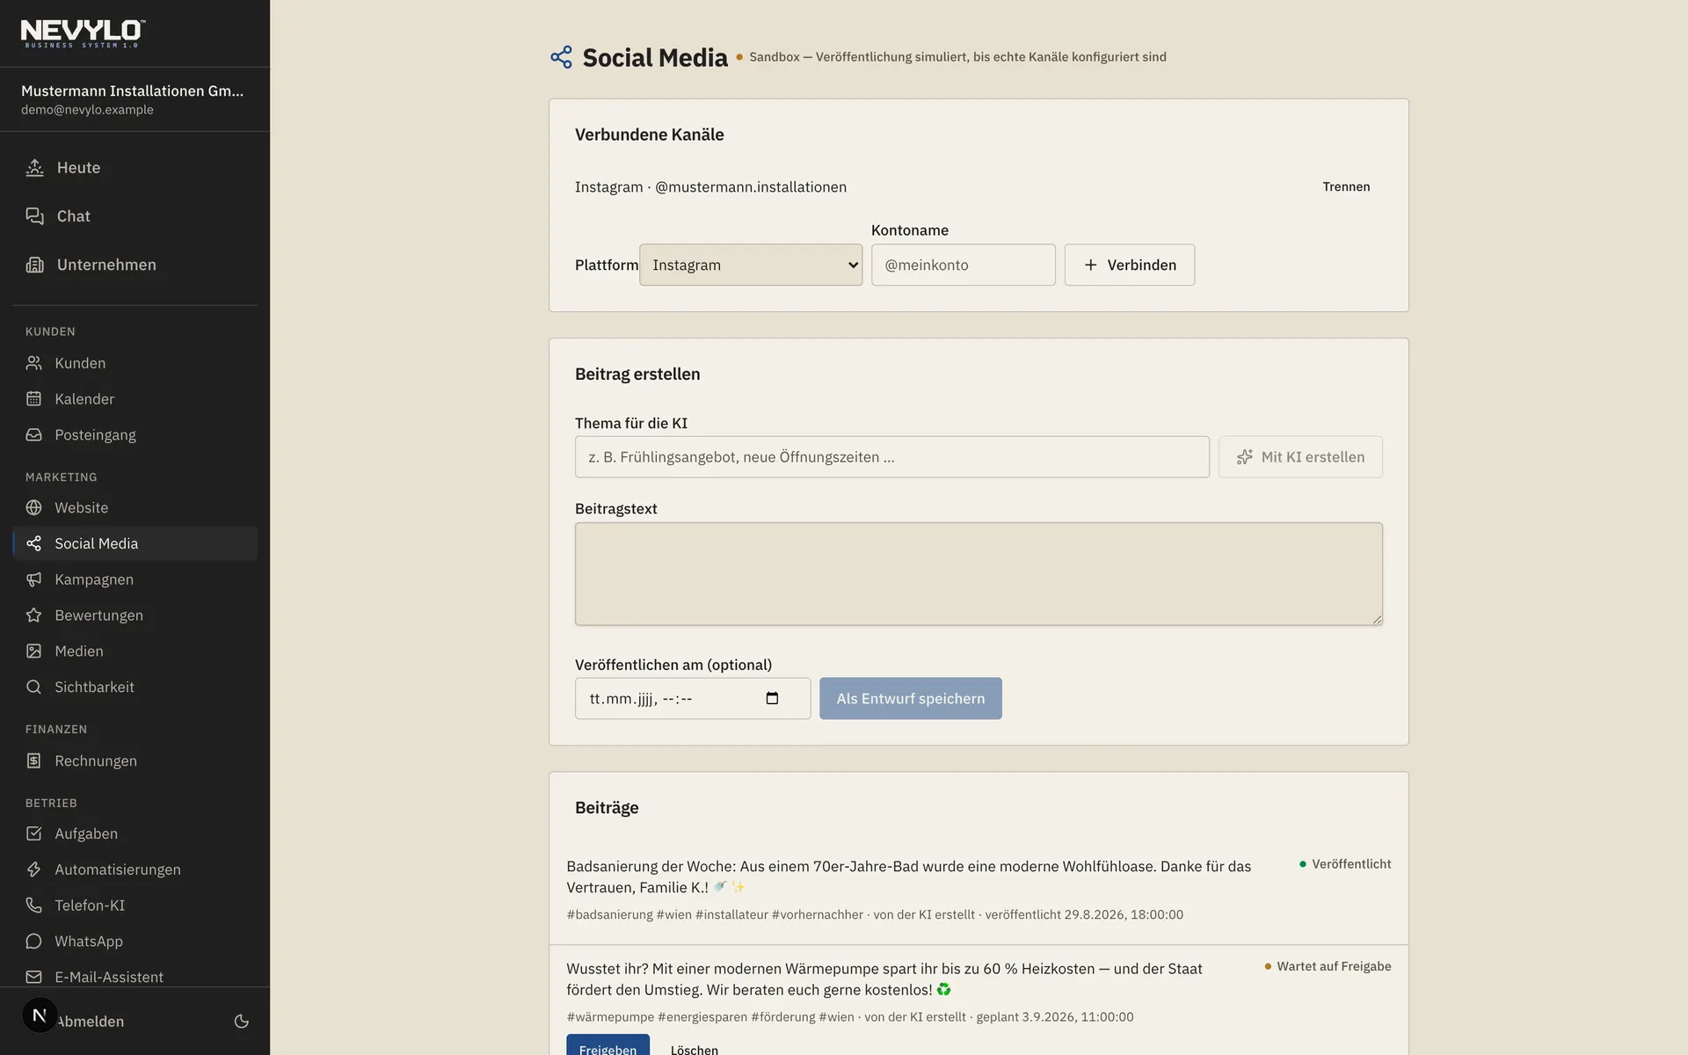The width and height of the screenshot is (1688, 1055).
Task: Click Löschen on the Wärmepumpe post
Action: pyautogui.click(x=694, y=1049)
